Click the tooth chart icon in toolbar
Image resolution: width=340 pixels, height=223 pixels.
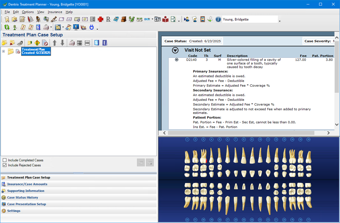click(x=7, y=19)
